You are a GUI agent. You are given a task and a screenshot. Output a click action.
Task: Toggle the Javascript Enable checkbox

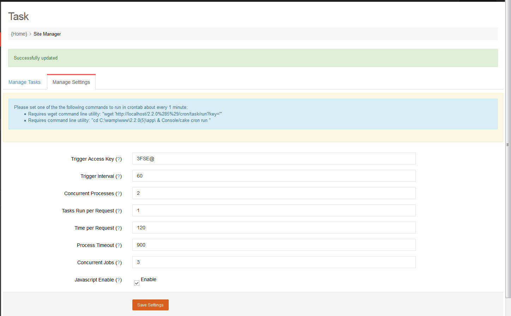[x=137, y=283]
